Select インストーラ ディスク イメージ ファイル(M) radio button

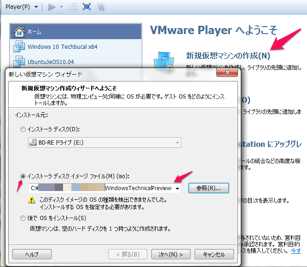(x=23, y=176)
